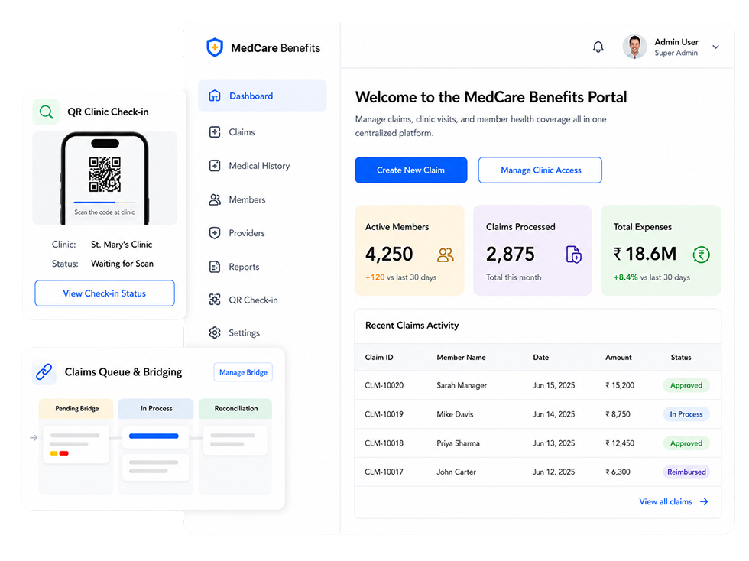Click the Reconciliation column card
The height and width of the screenshot is (561, 749).
[x=235, y=440]
